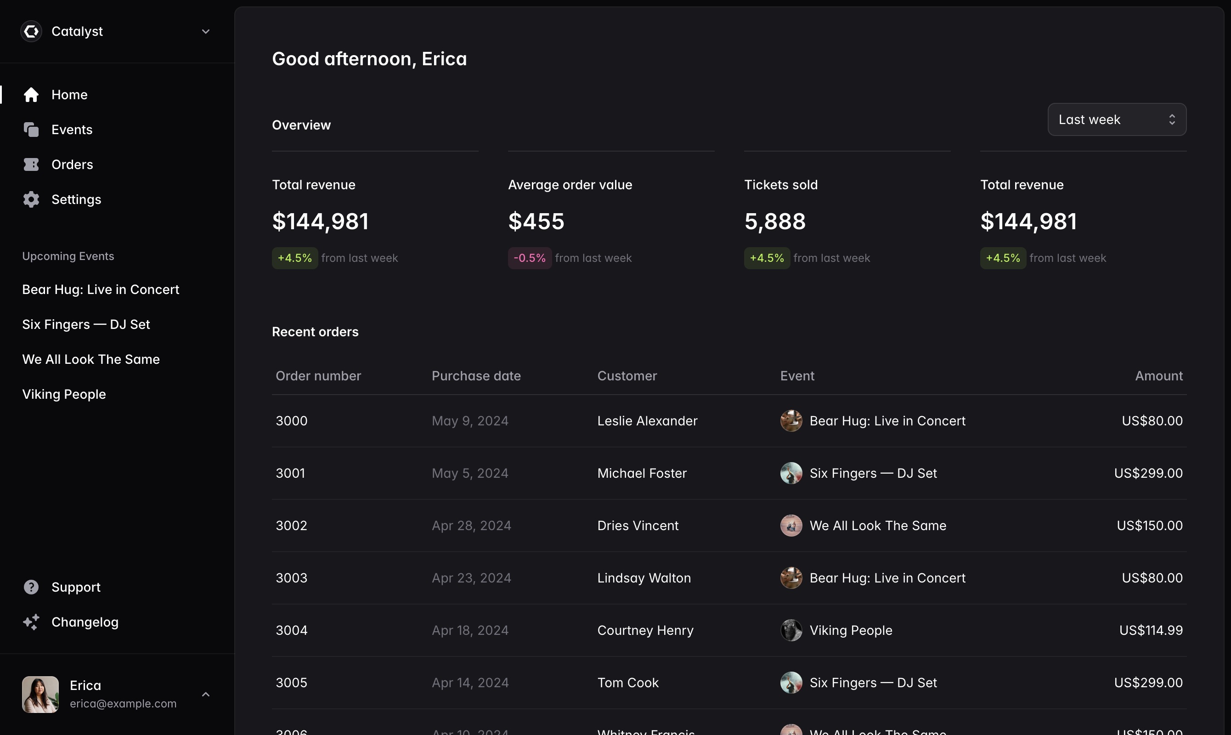This screenshot has height=735, width=1231.
Task: Open Settings via the gear icon
Action: (x=31, y=200)
